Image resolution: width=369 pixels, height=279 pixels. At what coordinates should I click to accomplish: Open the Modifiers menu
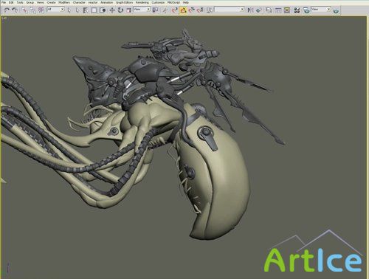click(x=64, y=2)
